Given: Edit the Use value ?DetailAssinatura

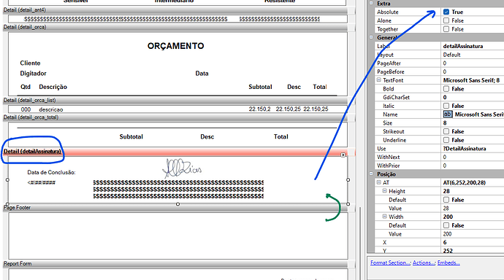Looking at the screenshot, I should pos(473,149).
